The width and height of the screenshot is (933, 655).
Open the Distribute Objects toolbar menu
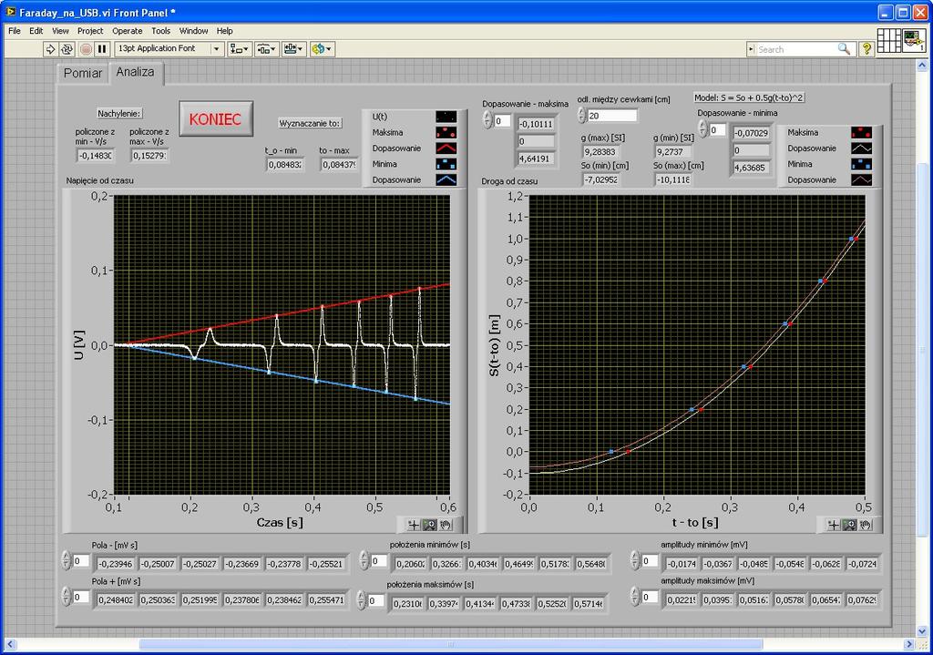(265, 49)
